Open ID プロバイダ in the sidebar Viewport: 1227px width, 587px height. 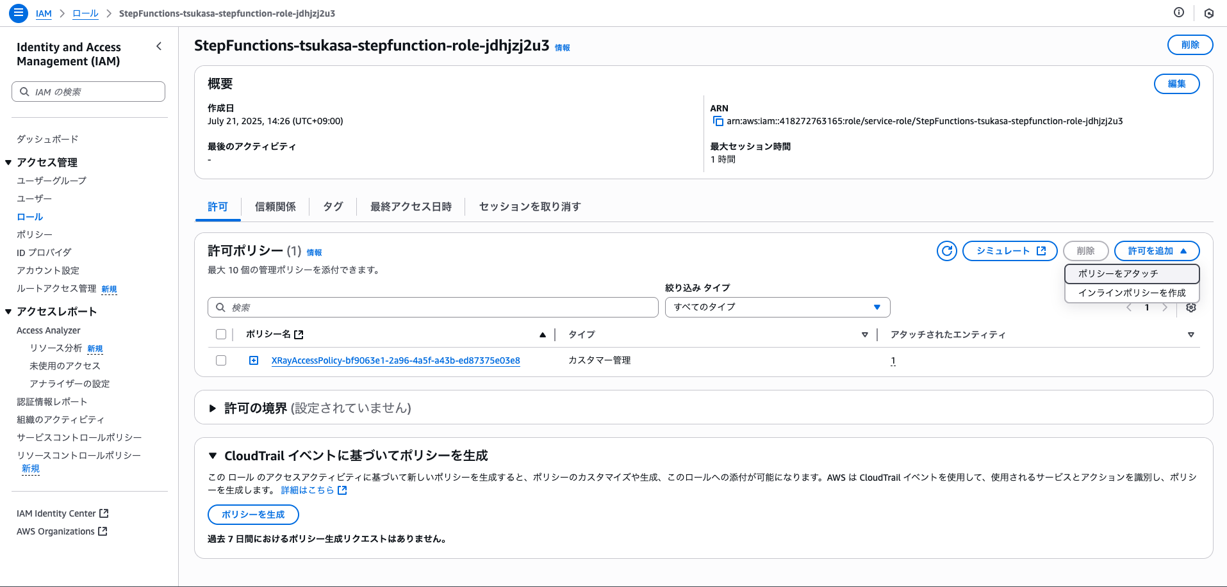tap(44, 252)
